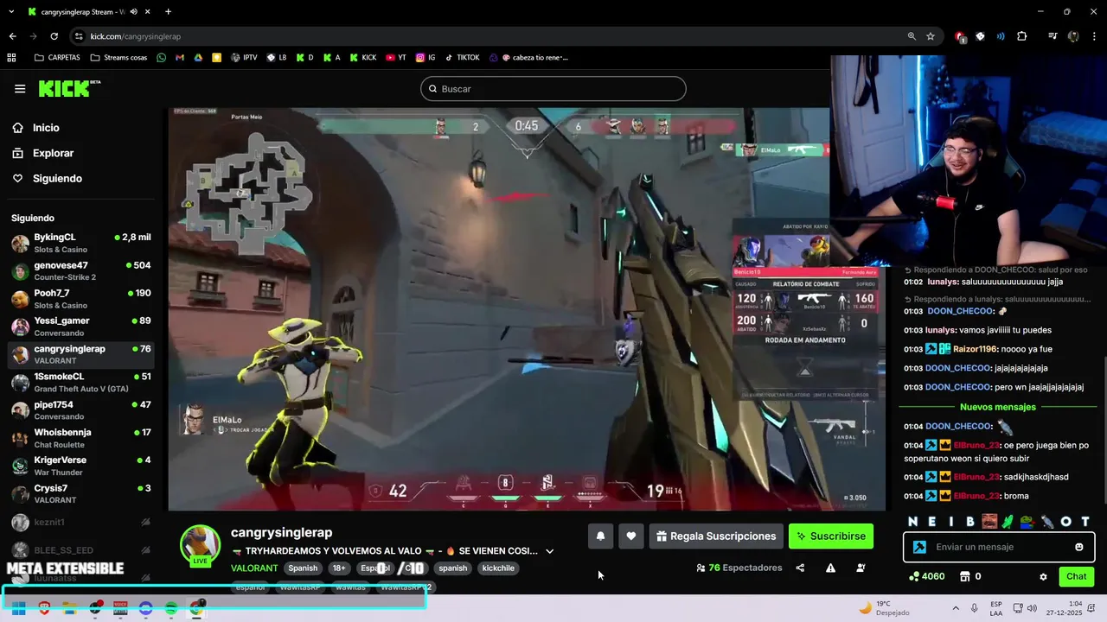Open Pooh7_7's channel in following list
Screen dimensions: 1107x622
(81, 299)
